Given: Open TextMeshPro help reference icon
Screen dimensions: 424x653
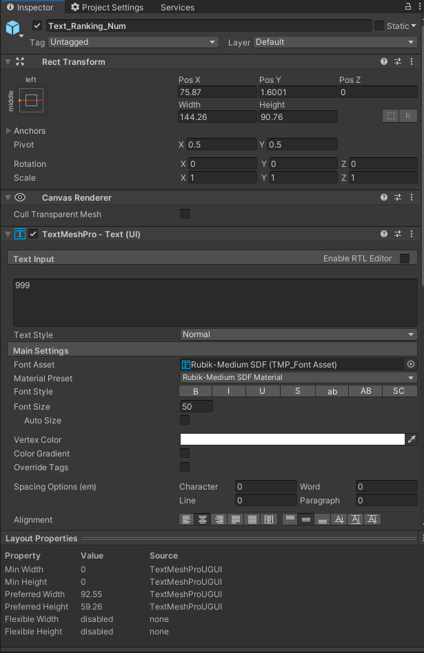Looking at the screenshot, I should 383,234.
